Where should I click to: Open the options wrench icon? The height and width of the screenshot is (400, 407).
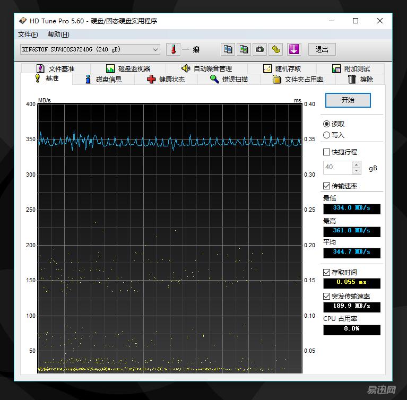(275, 49)
